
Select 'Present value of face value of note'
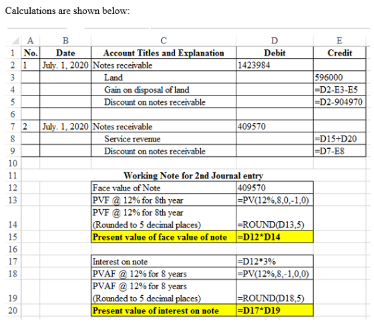[164, 237]
